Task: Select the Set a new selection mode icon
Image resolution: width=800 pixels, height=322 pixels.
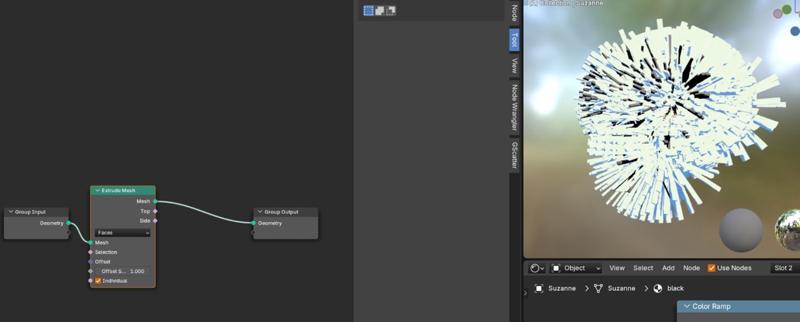Action: (369, 11)
